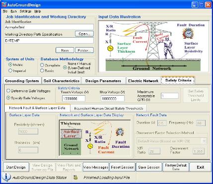Click the Folder... button
213x184 pixels.
pyautogui.click(x=84, y=50)
